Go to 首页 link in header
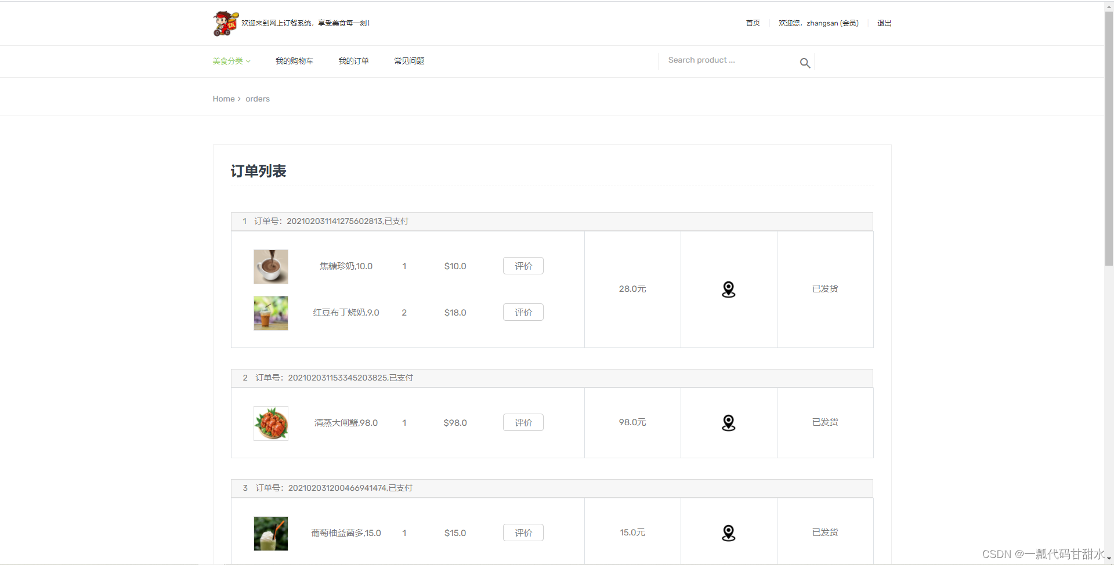1114x565 pixels. coord(753,23)
